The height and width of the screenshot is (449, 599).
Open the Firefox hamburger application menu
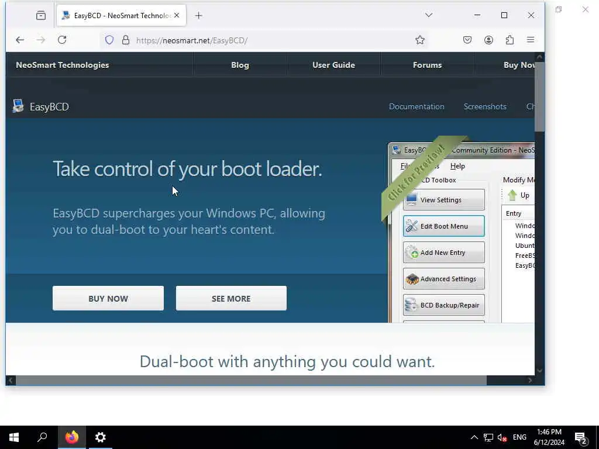coord(531,40)
